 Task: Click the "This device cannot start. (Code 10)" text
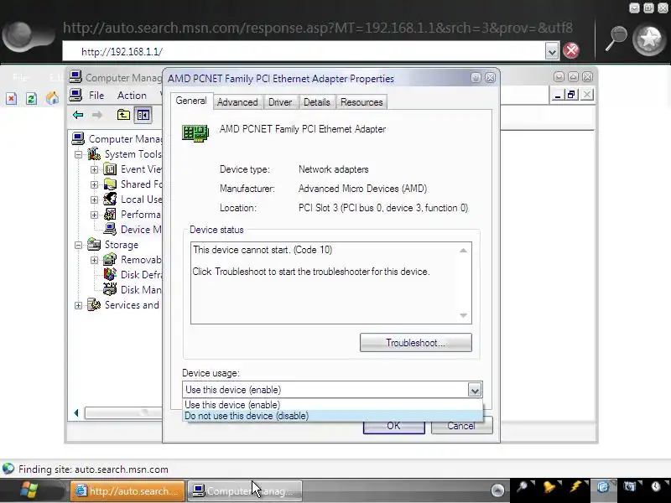tap(263, 250)
